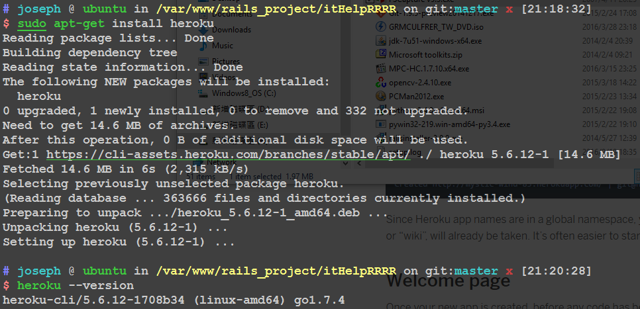
Task: Click 'sudo' in the terminal command
Action: coord(31,24)
